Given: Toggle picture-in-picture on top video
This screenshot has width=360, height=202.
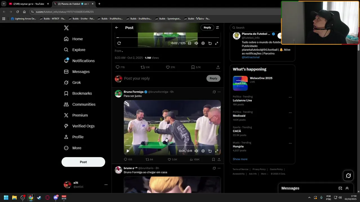Looking at the screenshot, I should 210,43.
